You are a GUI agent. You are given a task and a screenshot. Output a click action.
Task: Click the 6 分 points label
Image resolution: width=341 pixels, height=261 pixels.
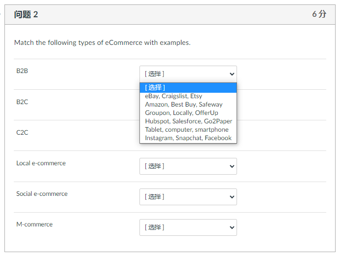click(319, 14)
